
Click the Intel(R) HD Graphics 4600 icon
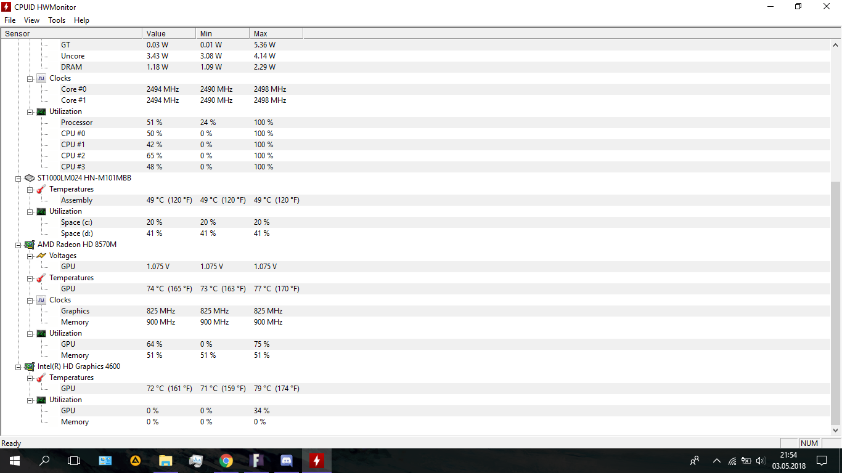30,366
